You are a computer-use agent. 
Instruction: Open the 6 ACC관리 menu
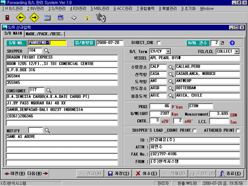[123, 9]
